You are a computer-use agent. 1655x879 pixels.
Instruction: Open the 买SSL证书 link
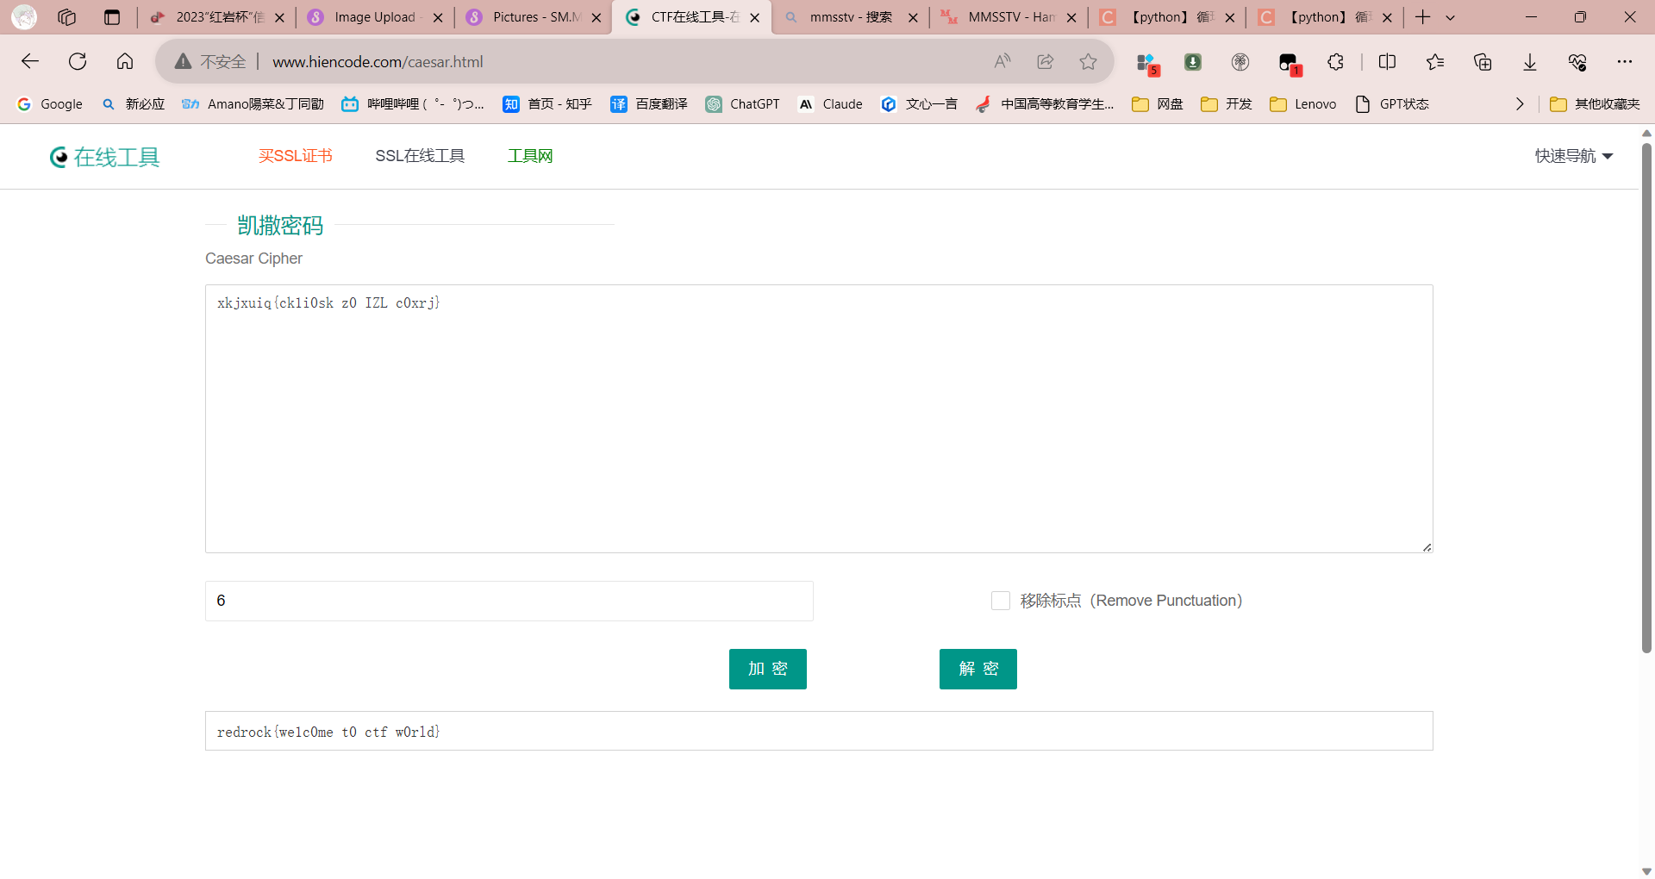tap(296, 156)
